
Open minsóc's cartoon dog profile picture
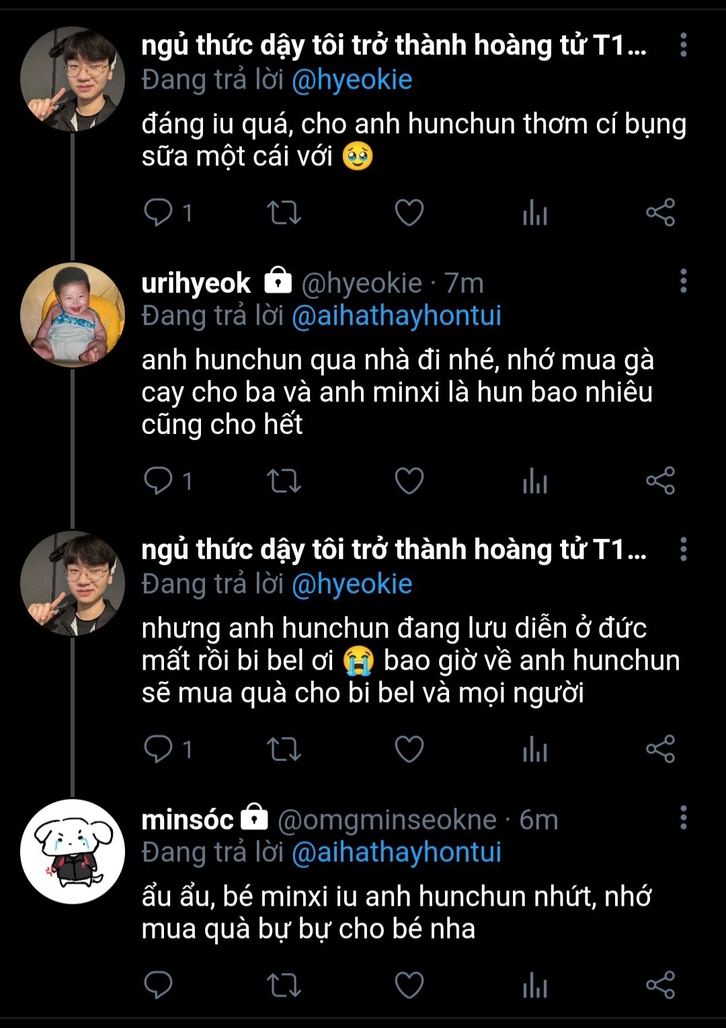tap(73, 851)
